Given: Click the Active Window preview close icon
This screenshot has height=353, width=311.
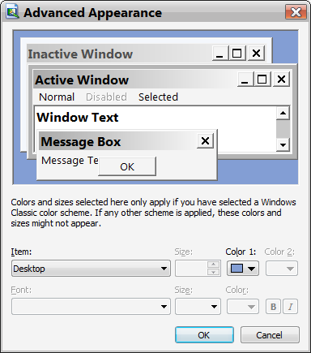Looking at the screenshot, I should pos(281,79).
